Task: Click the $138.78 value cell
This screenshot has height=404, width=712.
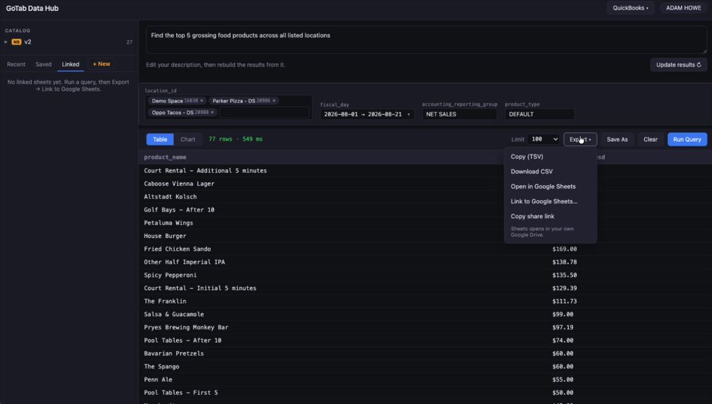Action: pyautogui.click(x=564, y=262)
